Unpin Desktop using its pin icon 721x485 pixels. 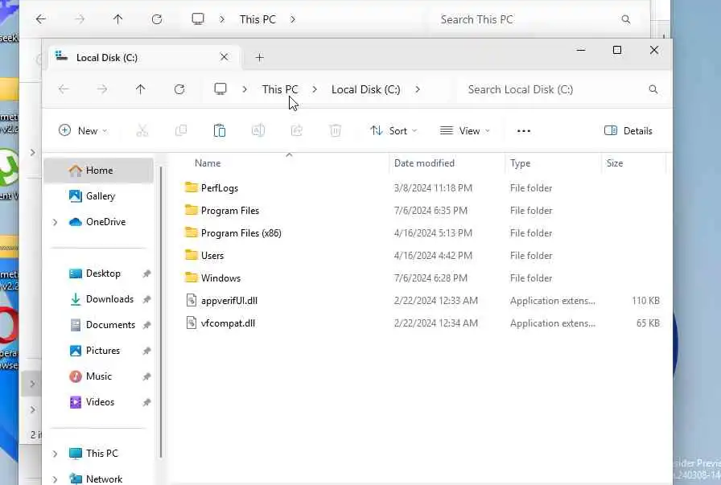(x=146, y=274)
